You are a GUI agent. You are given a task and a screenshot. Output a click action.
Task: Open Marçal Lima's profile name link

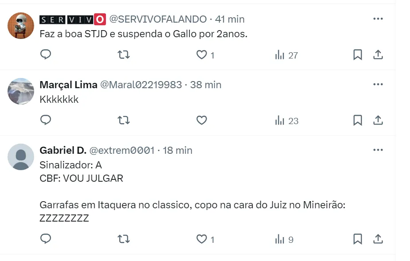point(68,85)
